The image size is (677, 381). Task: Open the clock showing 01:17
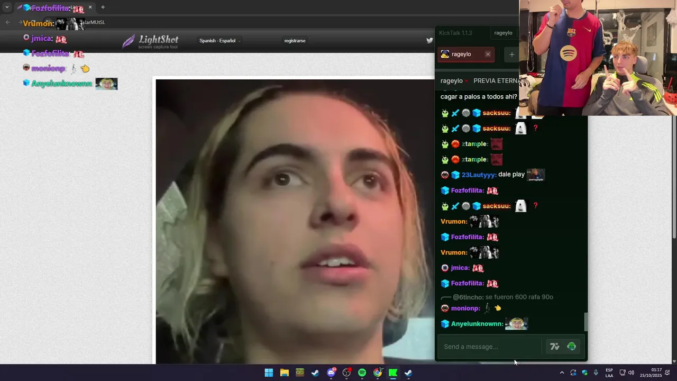(651, 373)
